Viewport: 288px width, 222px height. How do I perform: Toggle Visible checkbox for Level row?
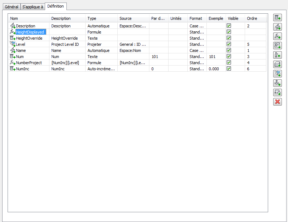click(x=229, y=44)
